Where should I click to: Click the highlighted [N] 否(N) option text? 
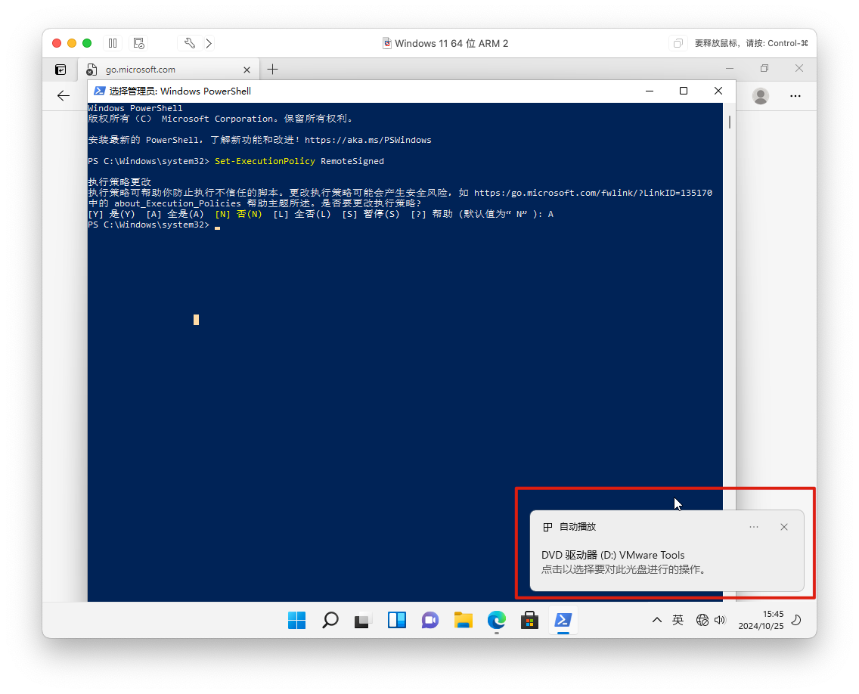tap(238, 214)
